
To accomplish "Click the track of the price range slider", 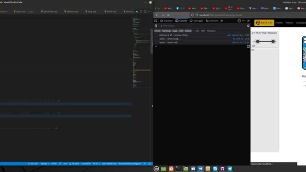I will [265, 42].
